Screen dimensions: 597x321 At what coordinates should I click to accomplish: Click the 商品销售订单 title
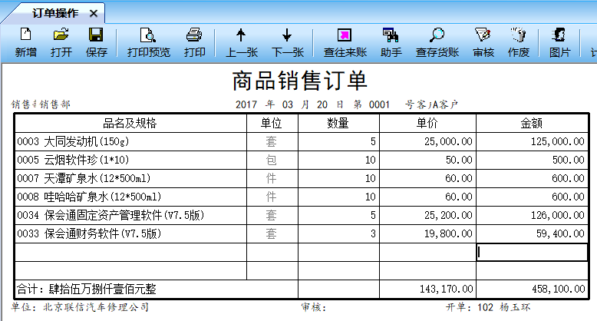(x=299, y=81)
